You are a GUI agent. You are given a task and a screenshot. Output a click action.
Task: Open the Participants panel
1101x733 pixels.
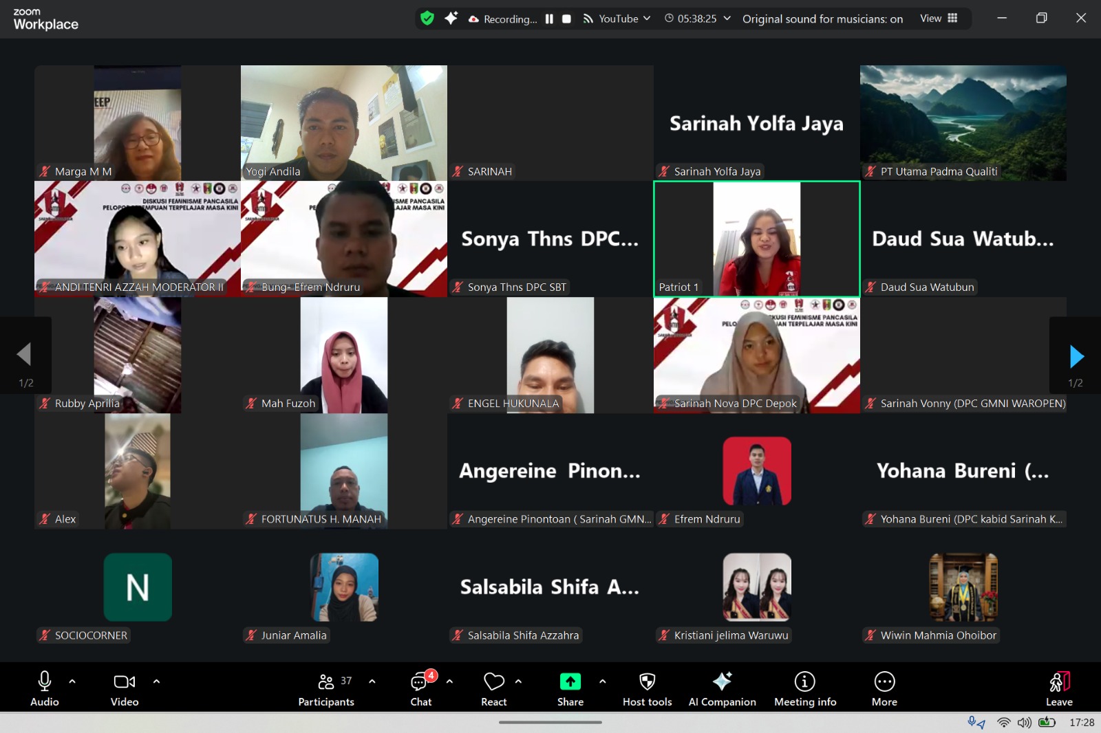point(326,688)
